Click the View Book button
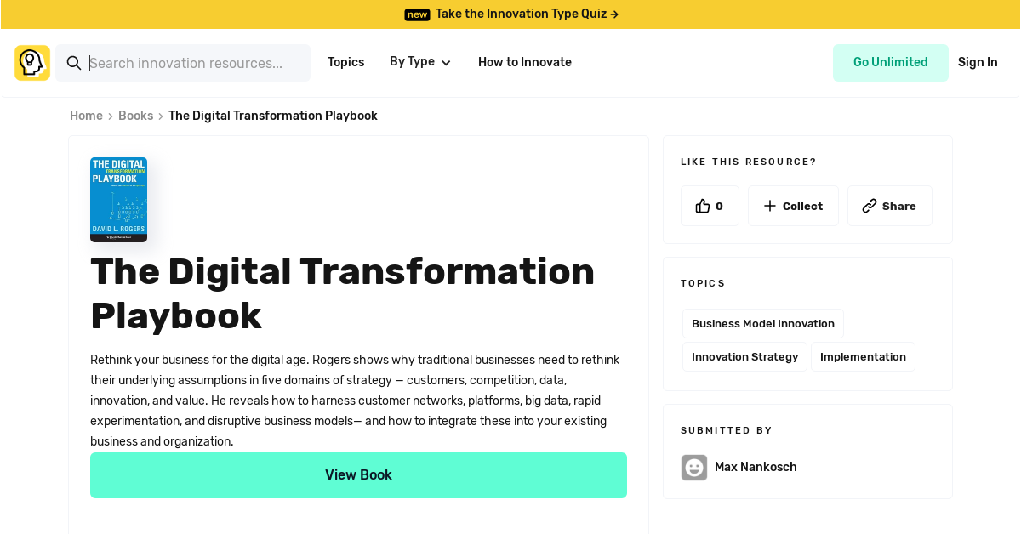Screen dimensions: 1021x534 point(358,474)
